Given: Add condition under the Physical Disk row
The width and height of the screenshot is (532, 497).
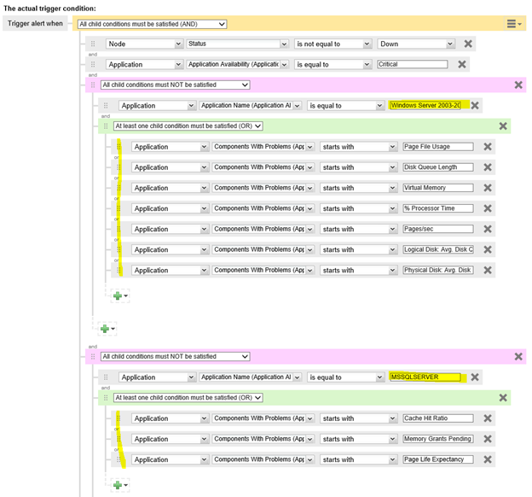Looking at the screenshot, I should (120, 295).
